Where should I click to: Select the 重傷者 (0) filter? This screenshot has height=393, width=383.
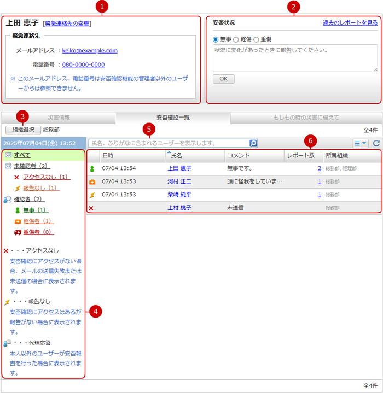tap(38, 232)
